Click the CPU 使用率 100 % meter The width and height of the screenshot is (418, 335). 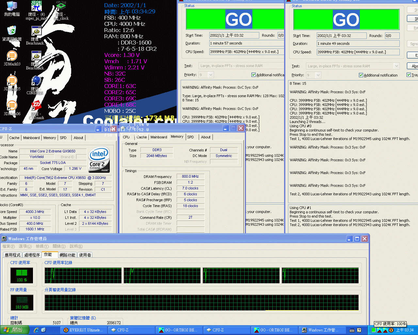pos(22,275)
